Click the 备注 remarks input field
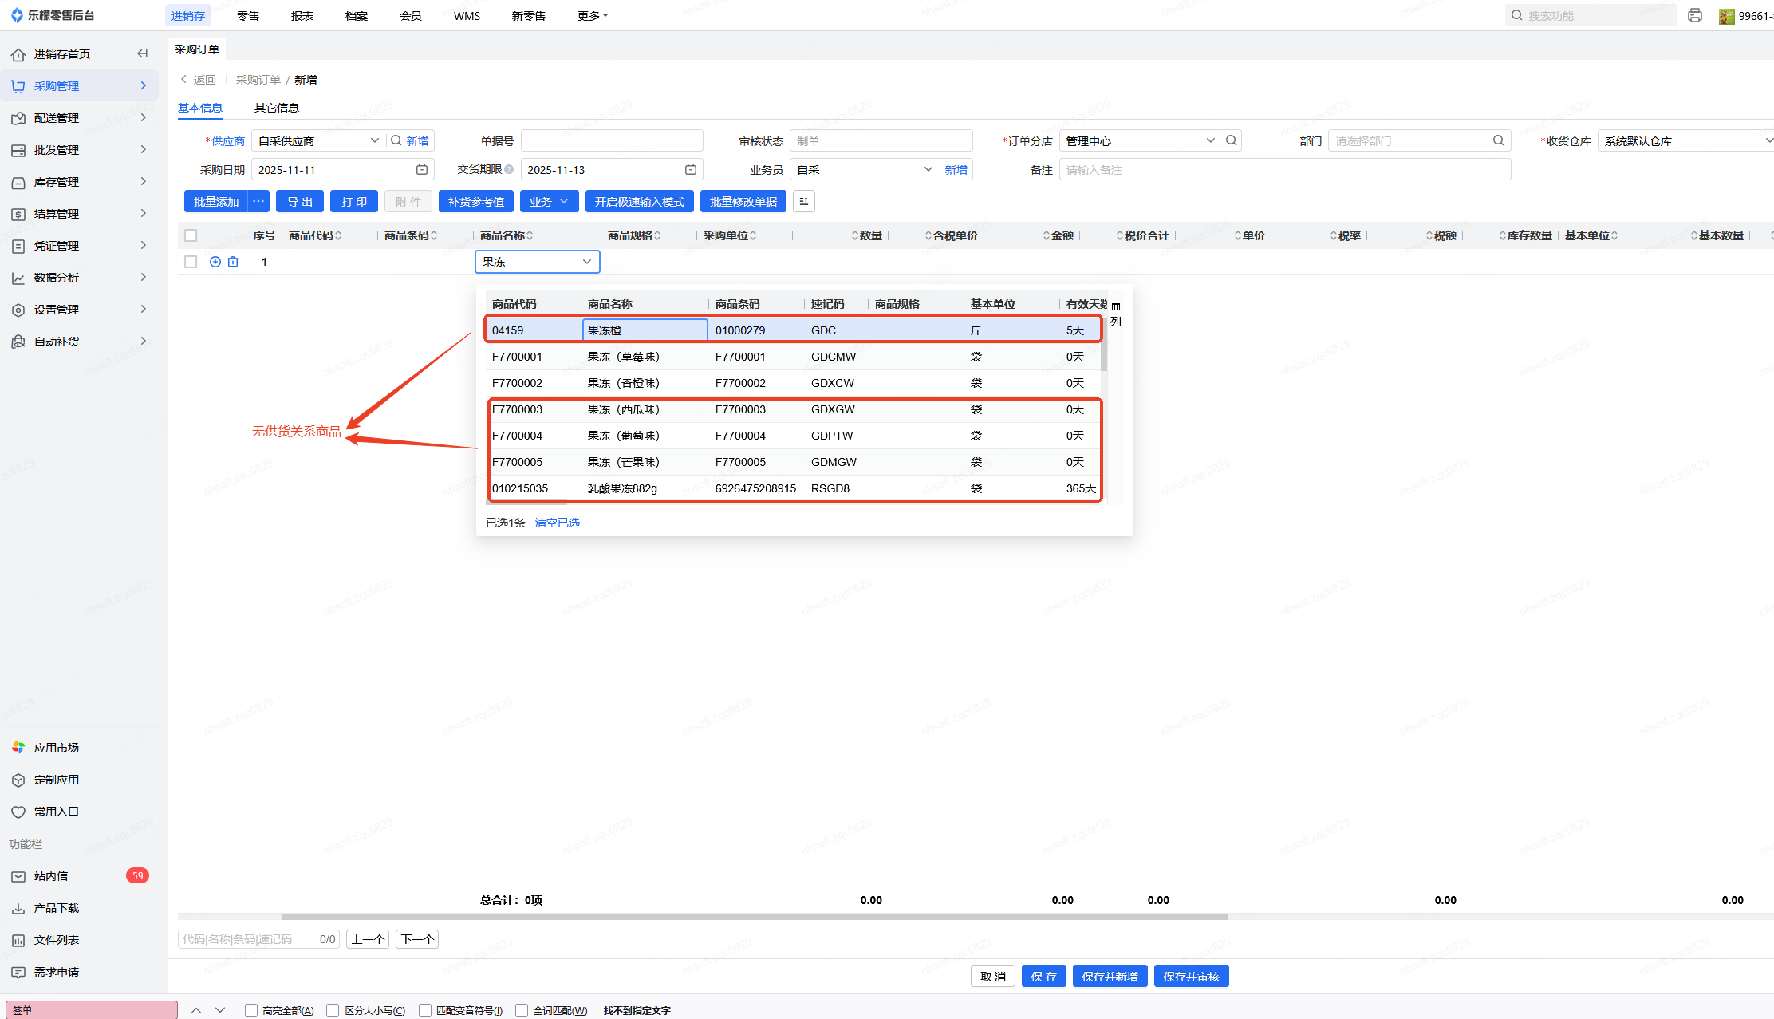 [1284, 170]
